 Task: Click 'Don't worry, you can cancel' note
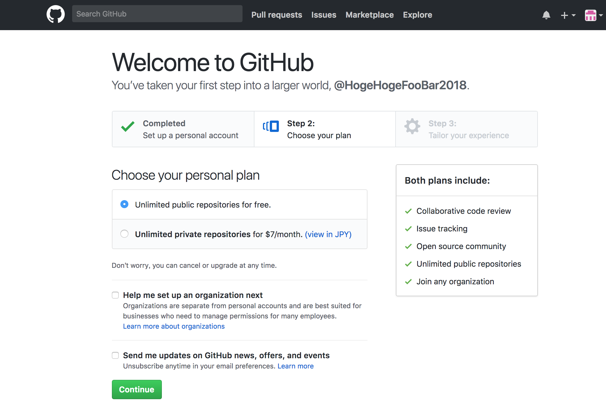194,265
